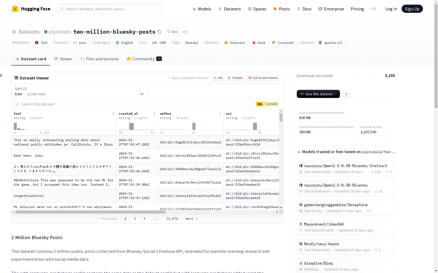Click the Hugging Face logo
438x273 pixels.
pos(31,9)
